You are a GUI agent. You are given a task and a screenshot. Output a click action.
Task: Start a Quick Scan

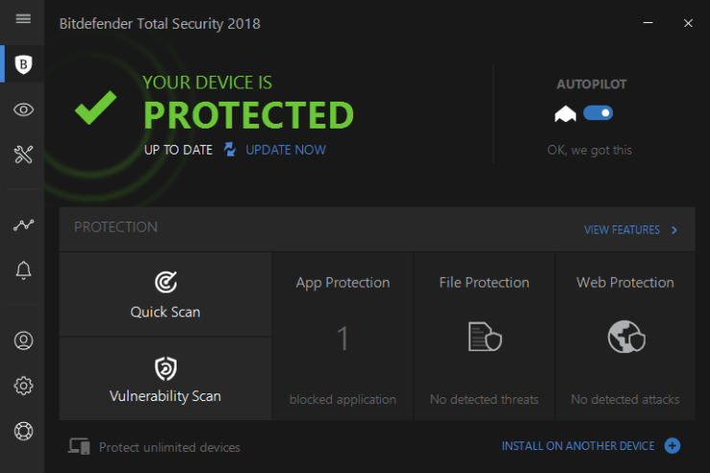[165, 295]
